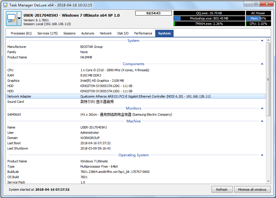Select the CPU Core i5-2310 row

[136, 70]
